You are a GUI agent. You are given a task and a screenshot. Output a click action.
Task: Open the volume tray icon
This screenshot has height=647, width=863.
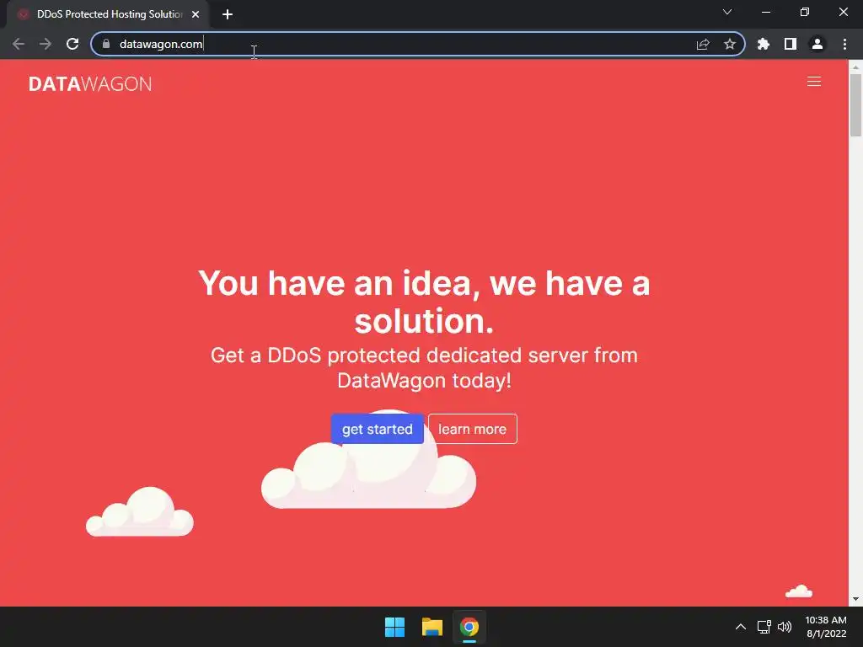click(x=785, y=627)
